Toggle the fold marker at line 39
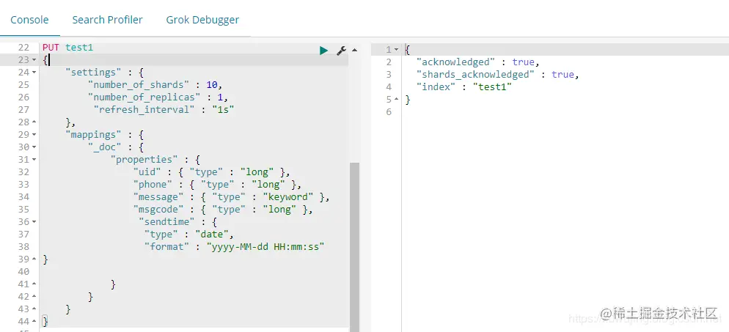This screenshot has height=332, width=729. [34, 259]
